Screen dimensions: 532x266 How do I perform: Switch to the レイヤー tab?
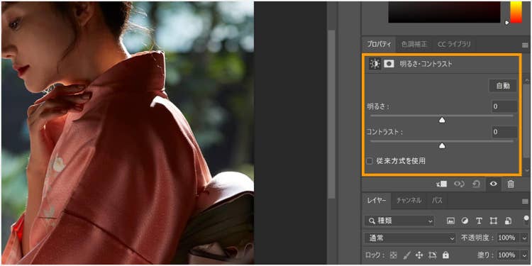[x=377, y=201]
